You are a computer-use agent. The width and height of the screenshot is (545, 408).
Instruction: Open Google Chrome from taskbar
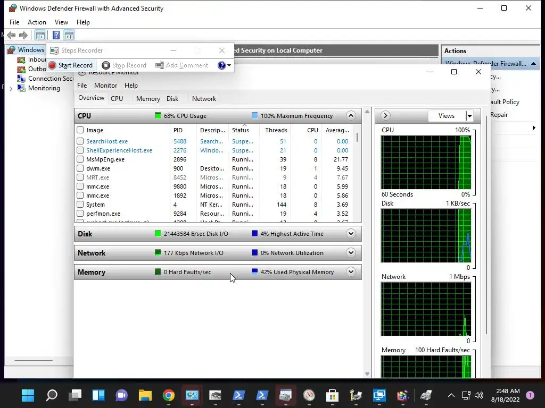point(169,395)
